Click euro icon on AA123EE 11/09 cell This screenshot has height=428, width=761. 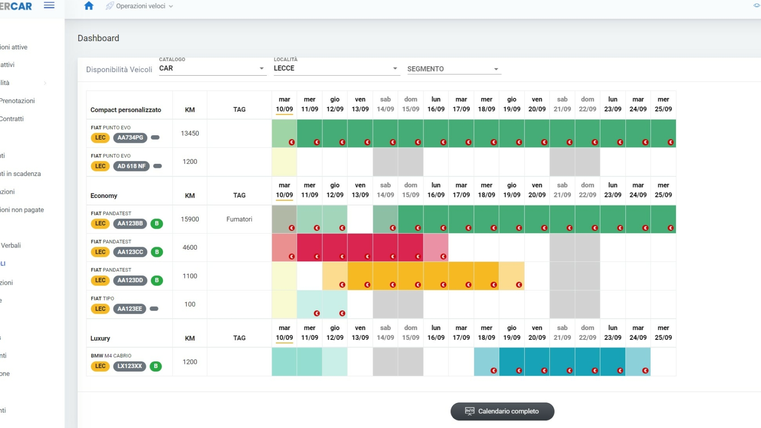(316, 313)
